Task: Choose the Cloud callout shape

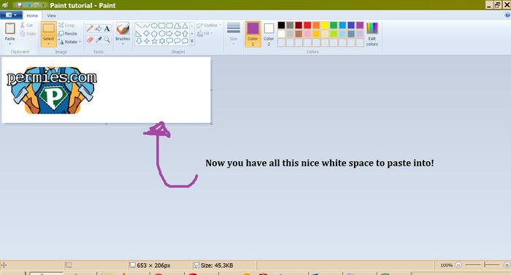Action: [185, 41]
